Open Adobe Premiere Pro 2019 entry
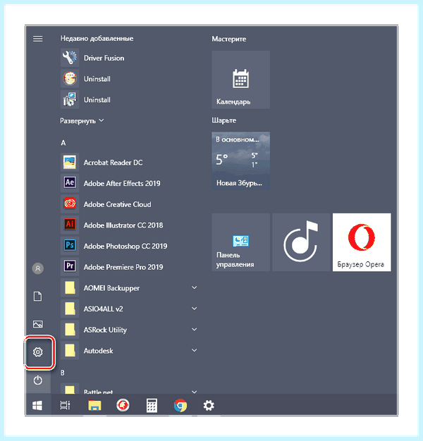Image resolution: width=423 pixels, height=441 pixels. [x=129, y=266]
